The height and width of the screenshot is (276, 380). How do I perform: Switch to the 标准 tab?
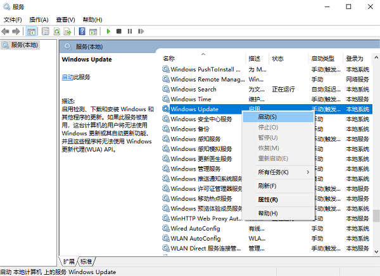(x=86, y=261)
